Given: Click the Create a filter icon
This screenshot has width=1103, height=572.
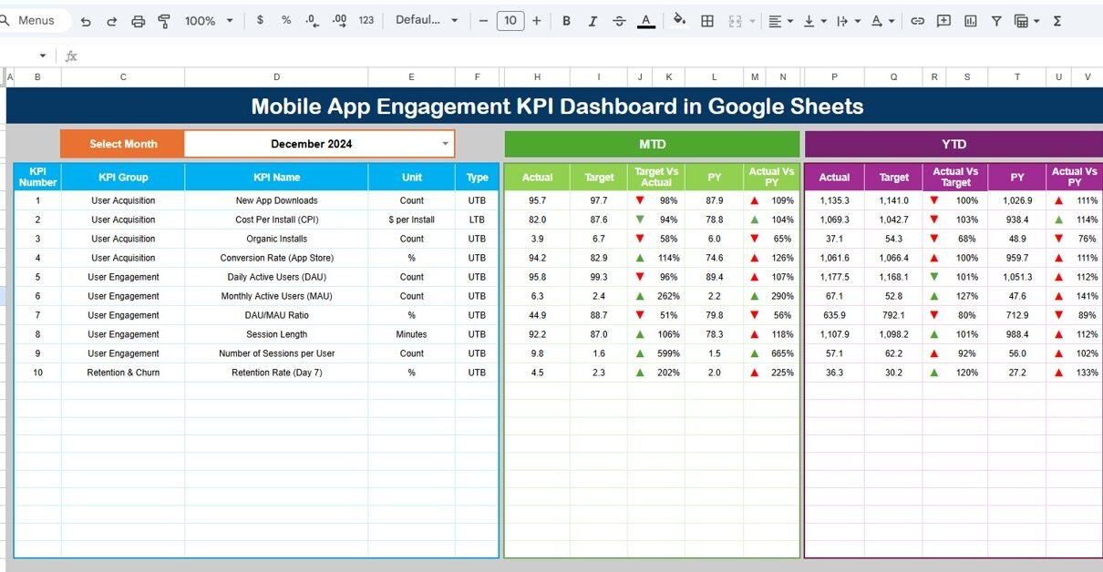Looking at the screenshot, I should tap(996, 21).
